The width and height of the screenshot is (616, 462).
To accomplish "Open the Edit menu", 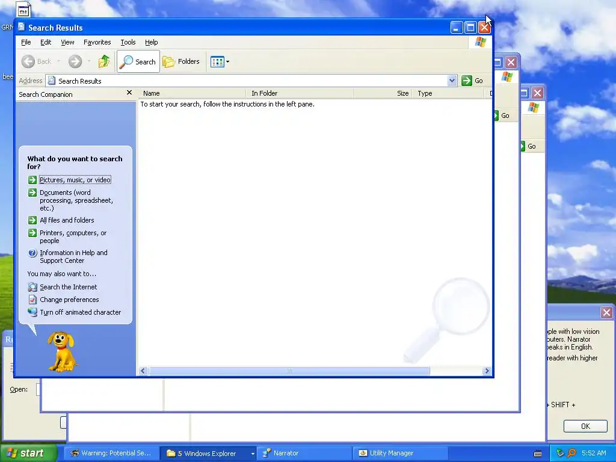I will (x=46, y=42).
